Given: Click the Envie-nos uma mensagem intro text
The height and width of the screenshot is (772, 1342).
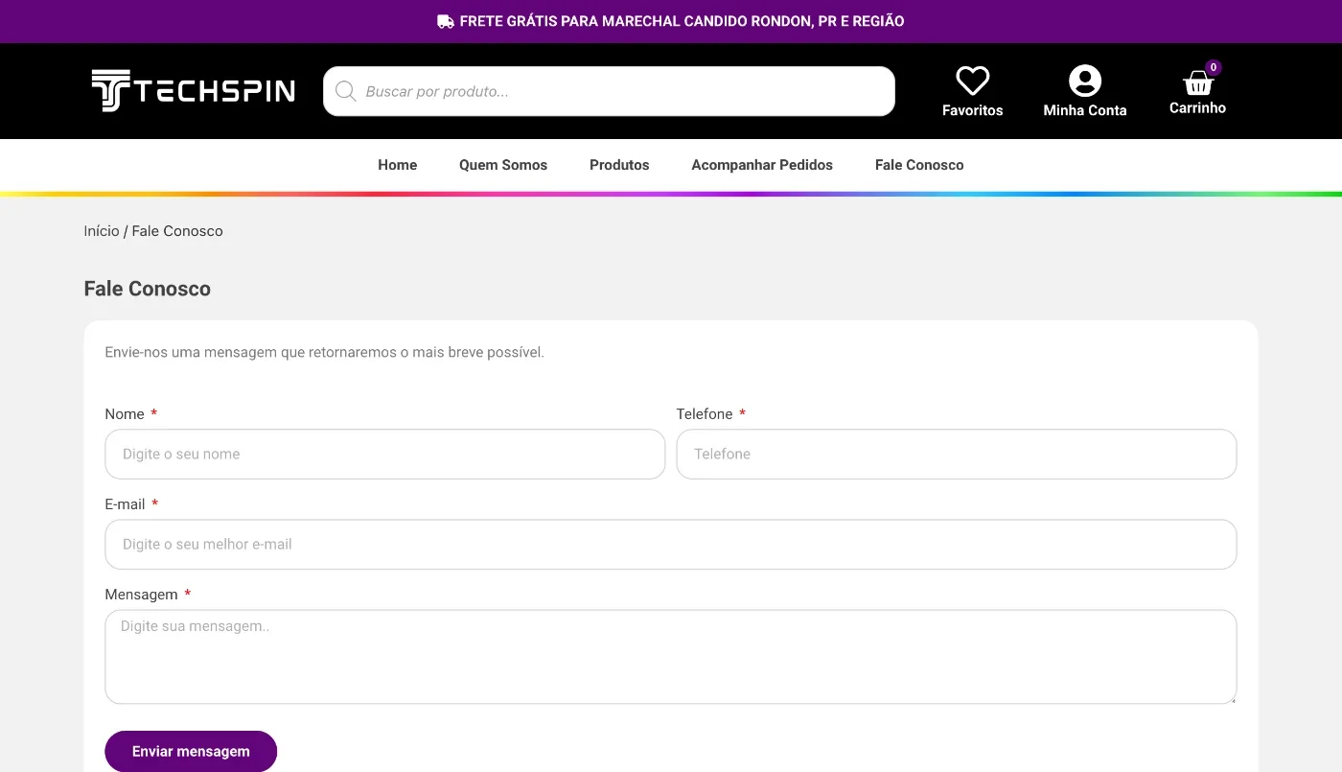Looking at the screenshot, I should click(324, 352).
